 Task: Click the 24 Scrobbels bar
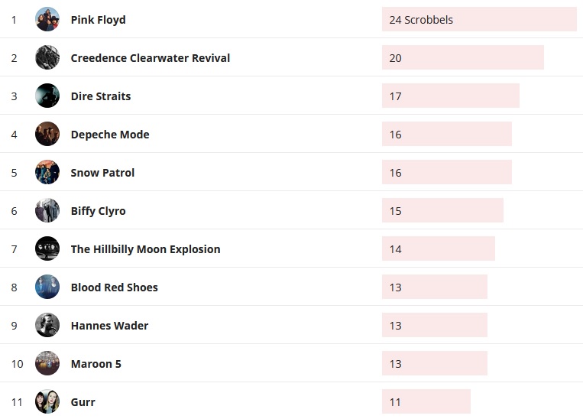coord(479,20)
